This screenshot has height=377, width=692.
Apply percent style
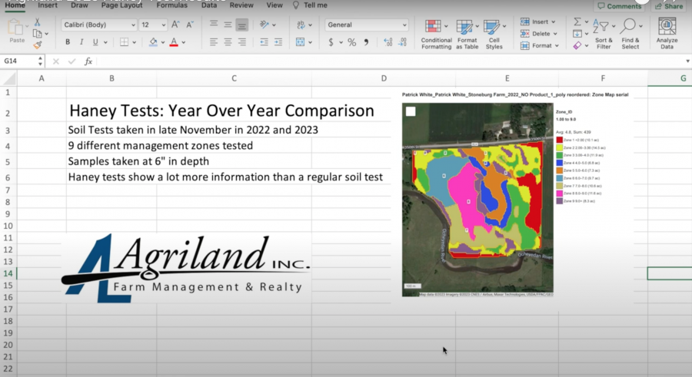pyautogui.click(x=351, y=42)
